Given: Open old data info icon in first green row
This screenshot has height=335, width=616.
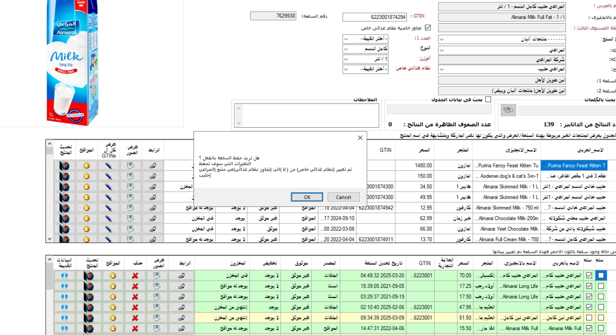Looking at the screenshot, I should (64, 275).
